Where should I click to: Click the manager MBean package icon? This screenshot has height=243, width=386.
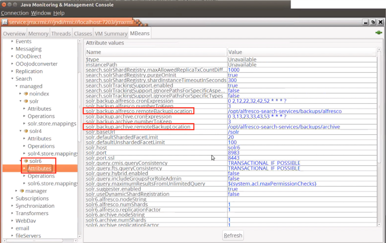(21, 191)
